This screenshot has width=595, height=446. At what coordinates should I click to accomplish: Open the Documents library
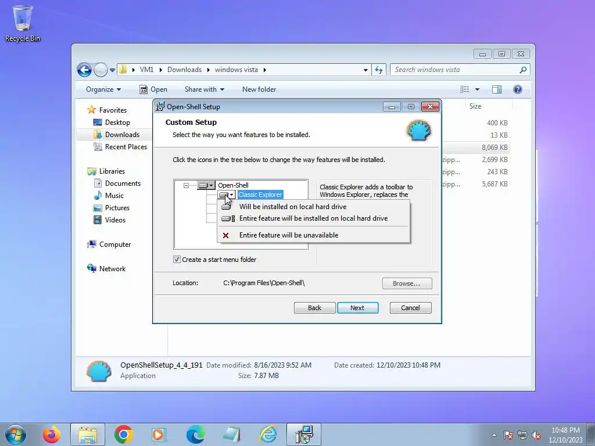[123, 183]
